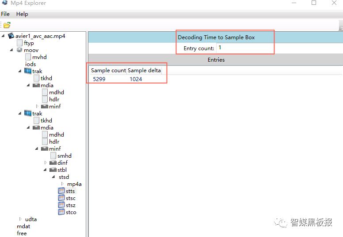
Task: Collapse the second mdia node
Action: [28, 128]
